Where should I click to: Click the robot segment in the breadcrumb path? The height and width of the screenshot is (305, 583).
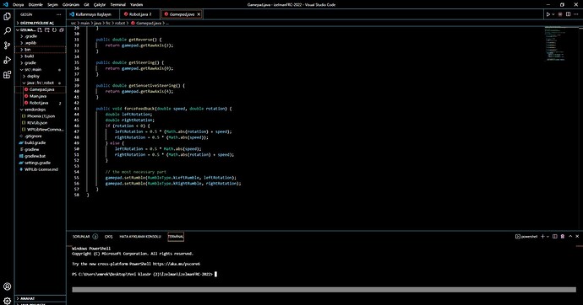coord(120,23)
